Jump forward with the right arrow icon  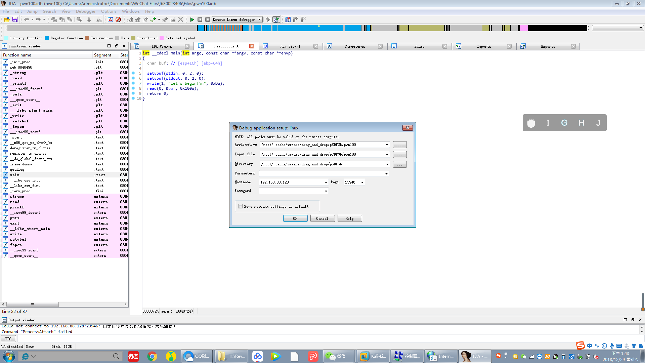[38, 19]
